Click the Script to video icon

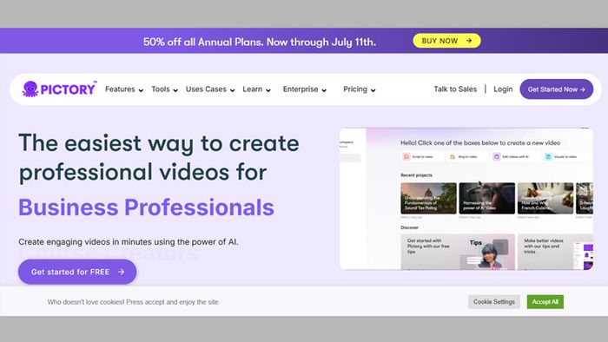(406, 156)
